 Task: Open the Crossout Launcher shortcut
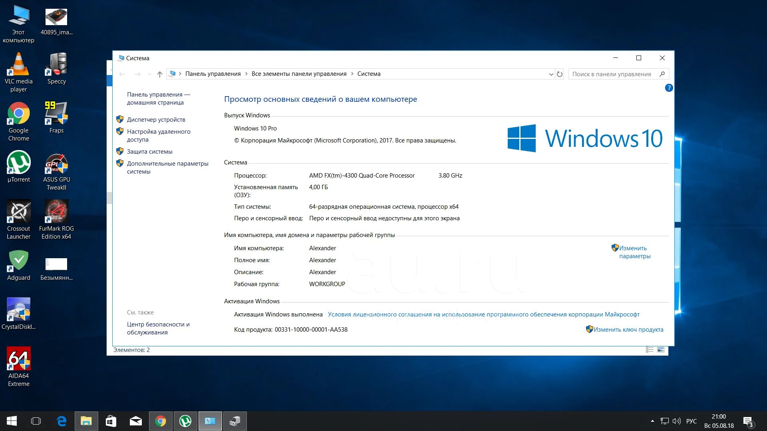18,220
